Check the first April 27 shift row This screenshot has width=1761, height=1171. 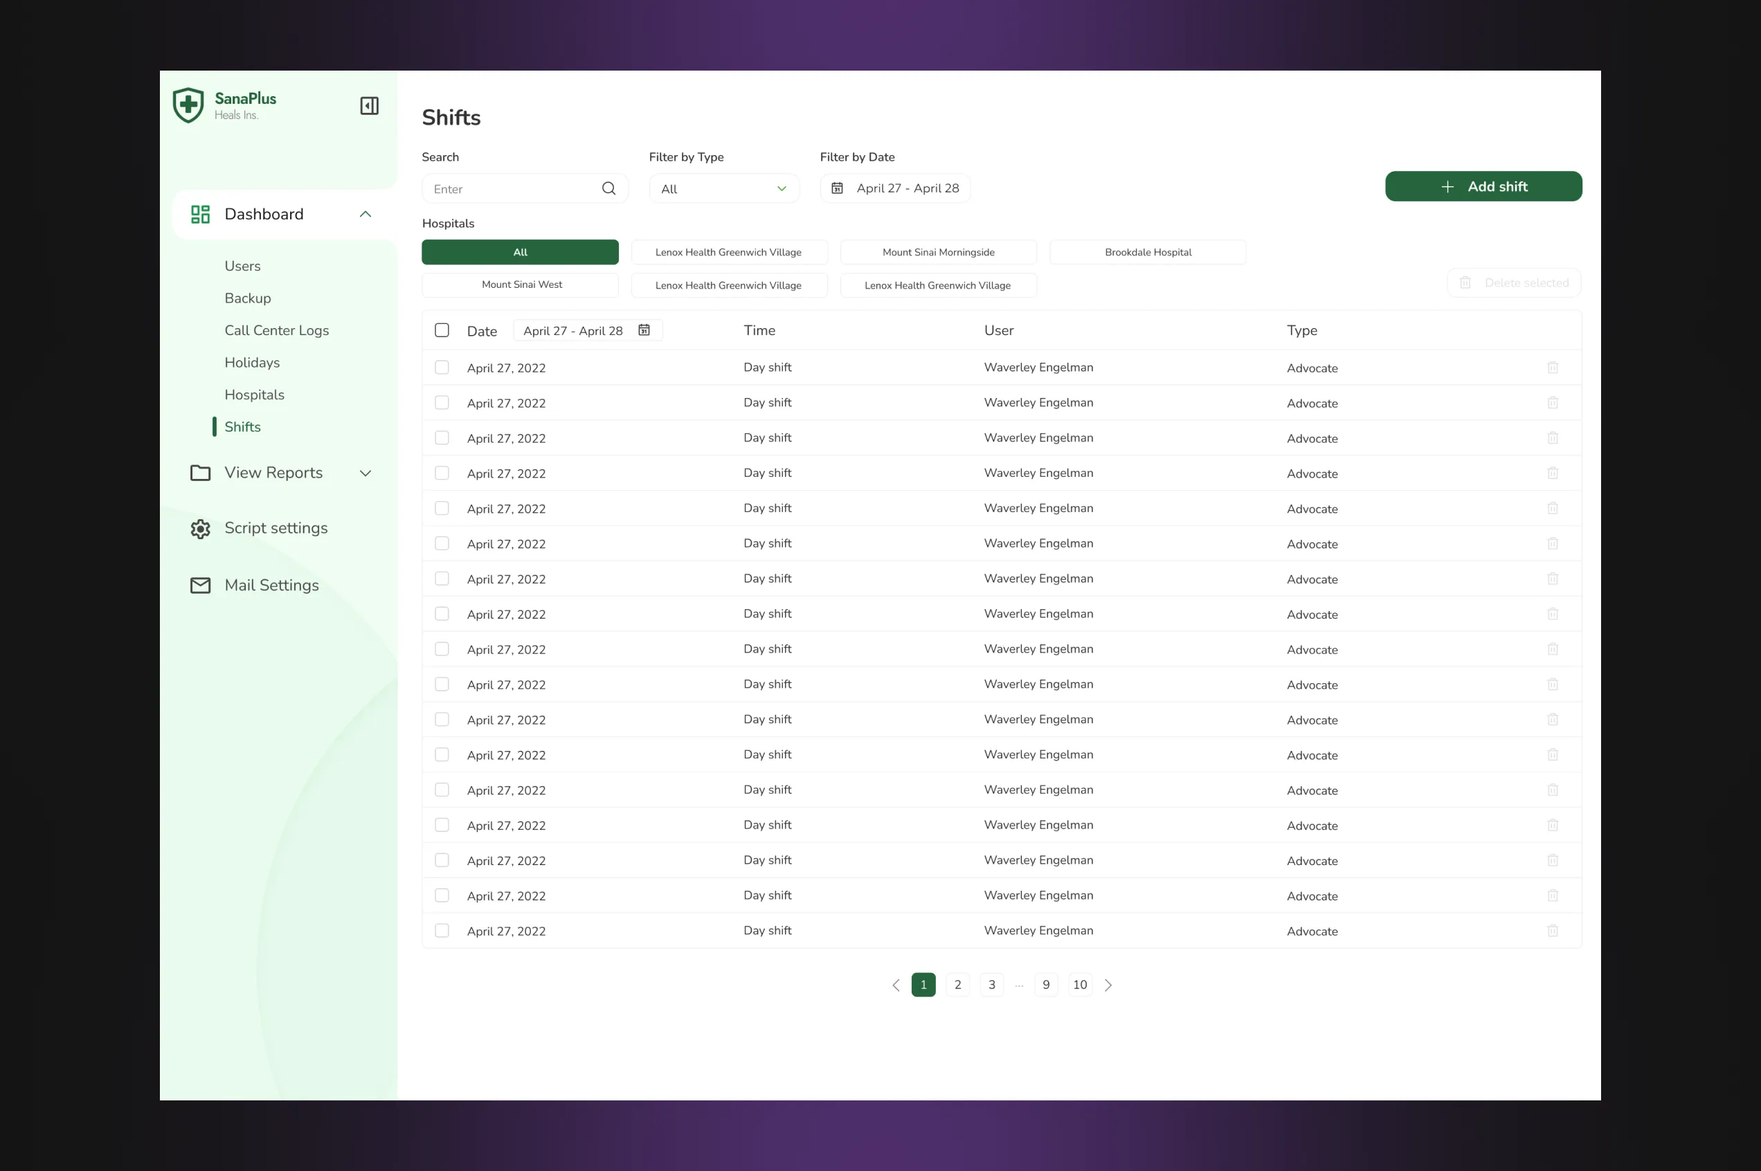coord(442,367)
